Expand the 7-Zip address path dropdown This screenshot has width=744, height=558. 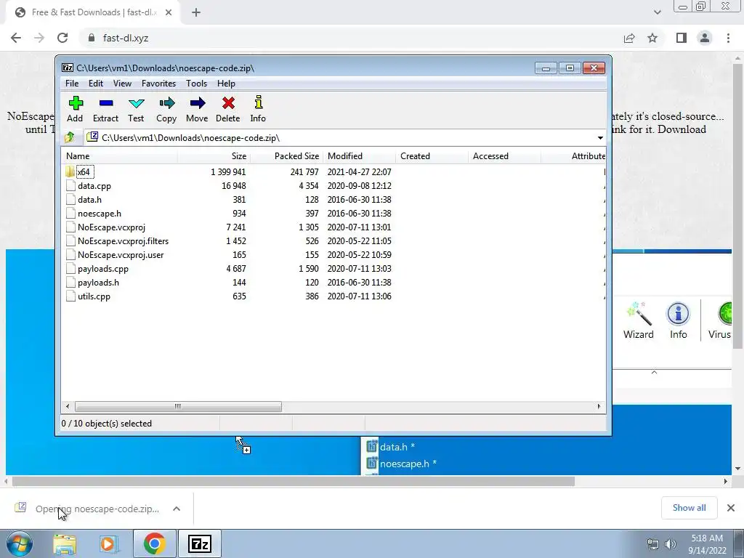(600, 137)
